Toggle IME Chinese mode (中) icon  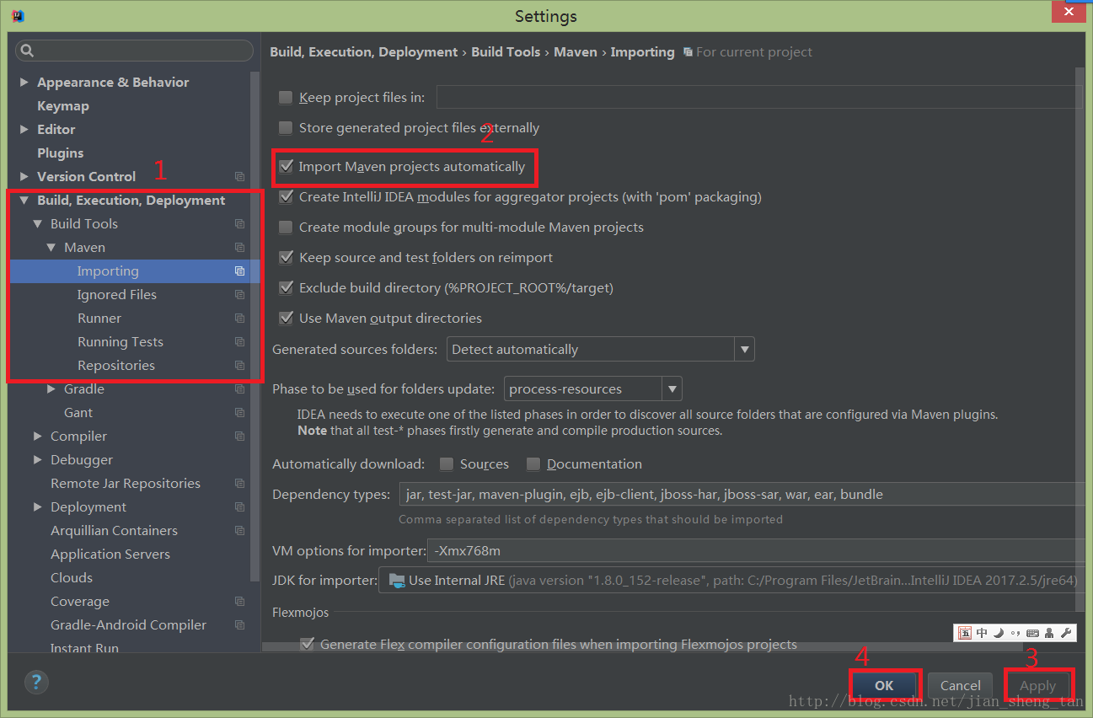coord(982,633)
